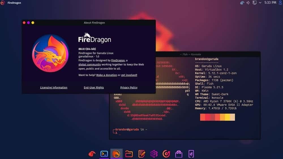Click the WM: KWin line in Konsole

201,91
